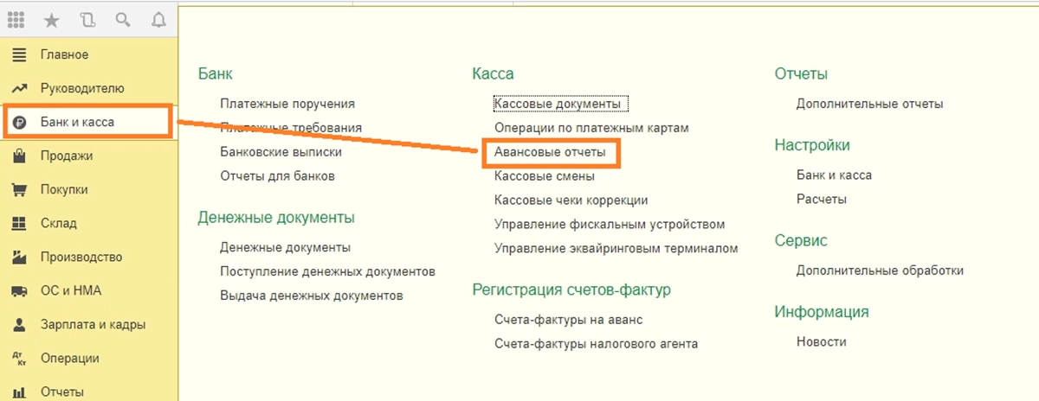This screenshot has width=1039, height=401.
Task: Click the Банк group heading
Action: 215,74
